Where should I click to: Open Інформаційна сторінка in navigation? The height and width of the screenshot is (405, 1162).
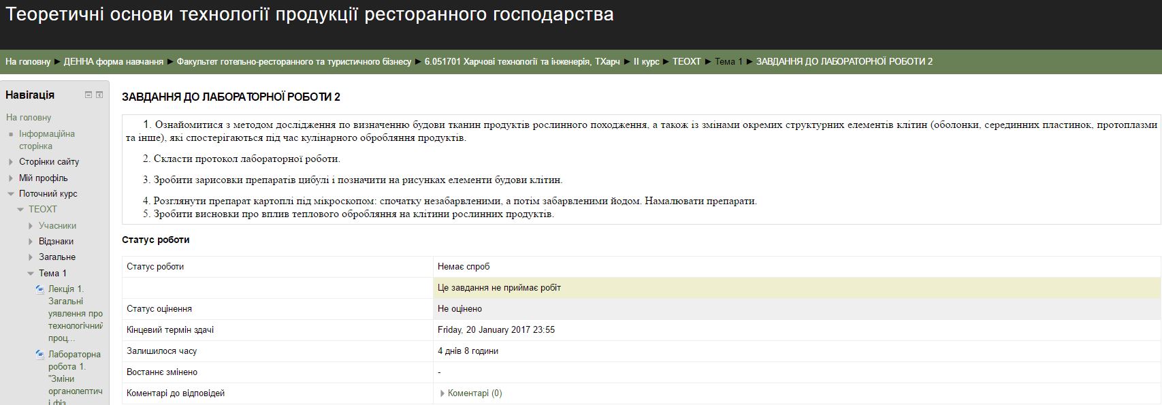47,140
